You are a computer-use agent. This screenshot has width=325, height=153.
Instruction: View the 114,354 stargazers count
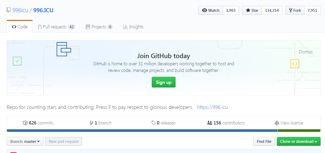click(x=272, y=10)
